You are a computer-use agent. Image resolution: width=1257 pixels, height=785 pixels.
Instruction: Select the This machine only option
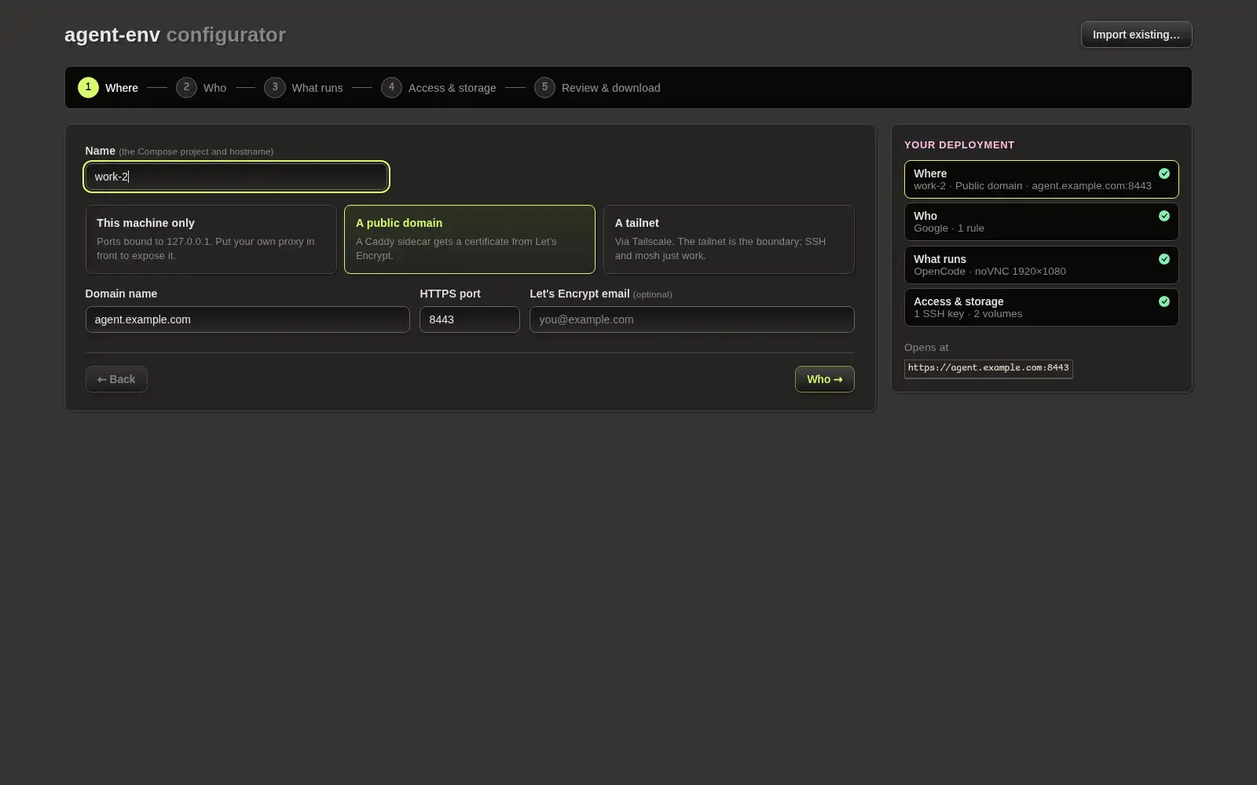(x=211, y=239)
